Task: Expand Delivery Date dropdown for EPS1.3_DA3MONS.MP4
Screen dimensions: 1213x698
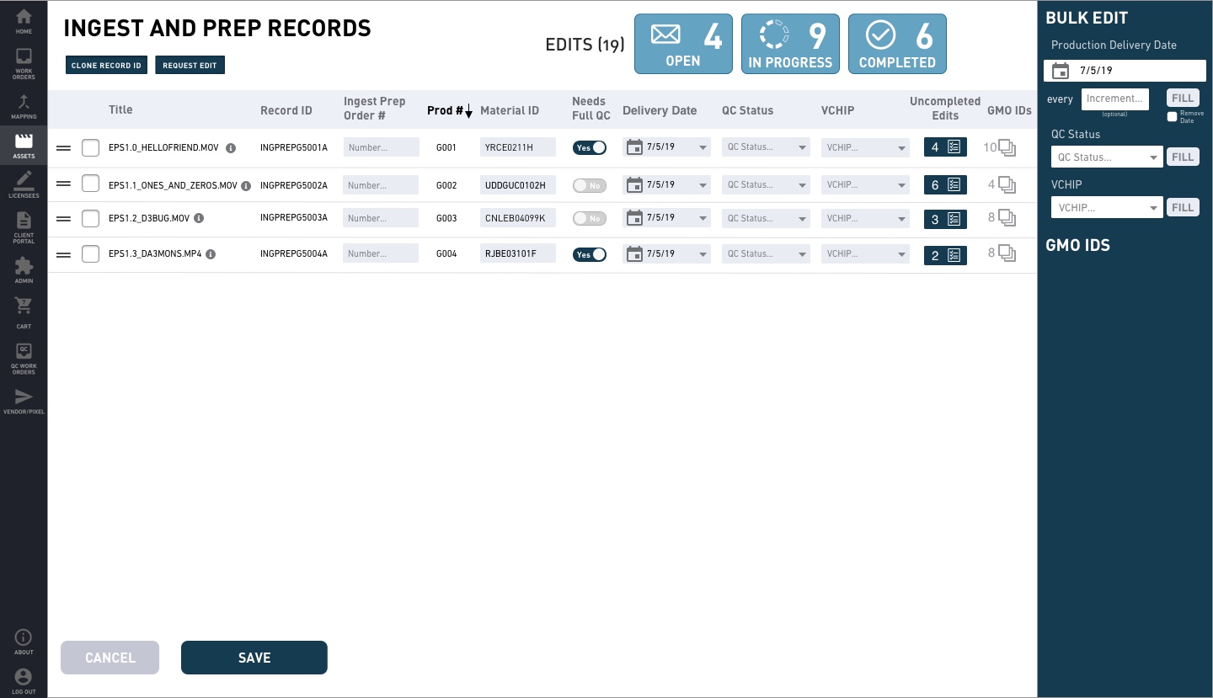Action: point(703,254)
